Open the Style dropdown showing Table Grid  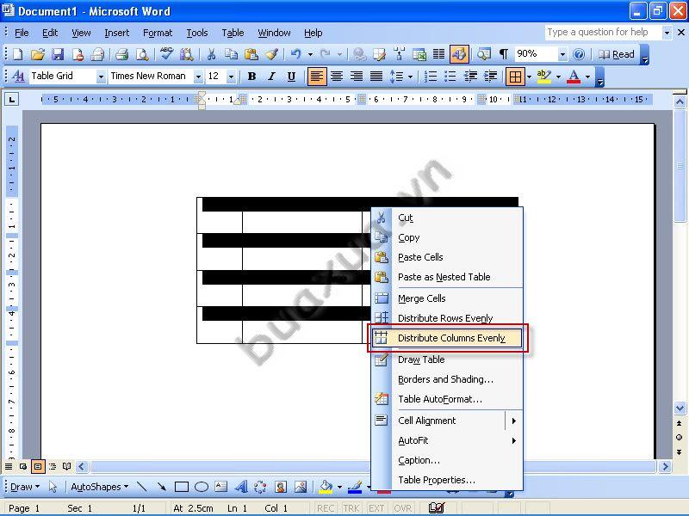coord(101,77)
